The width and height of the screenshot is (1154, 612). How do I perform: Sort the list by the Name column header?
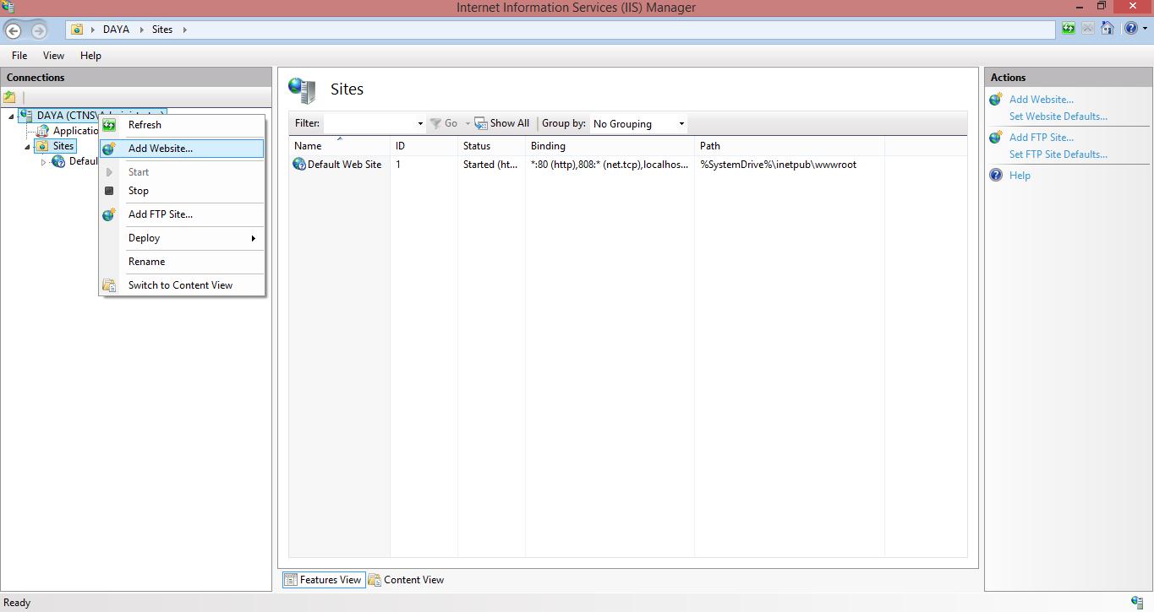pyautogui.click(x=339, y=146)
